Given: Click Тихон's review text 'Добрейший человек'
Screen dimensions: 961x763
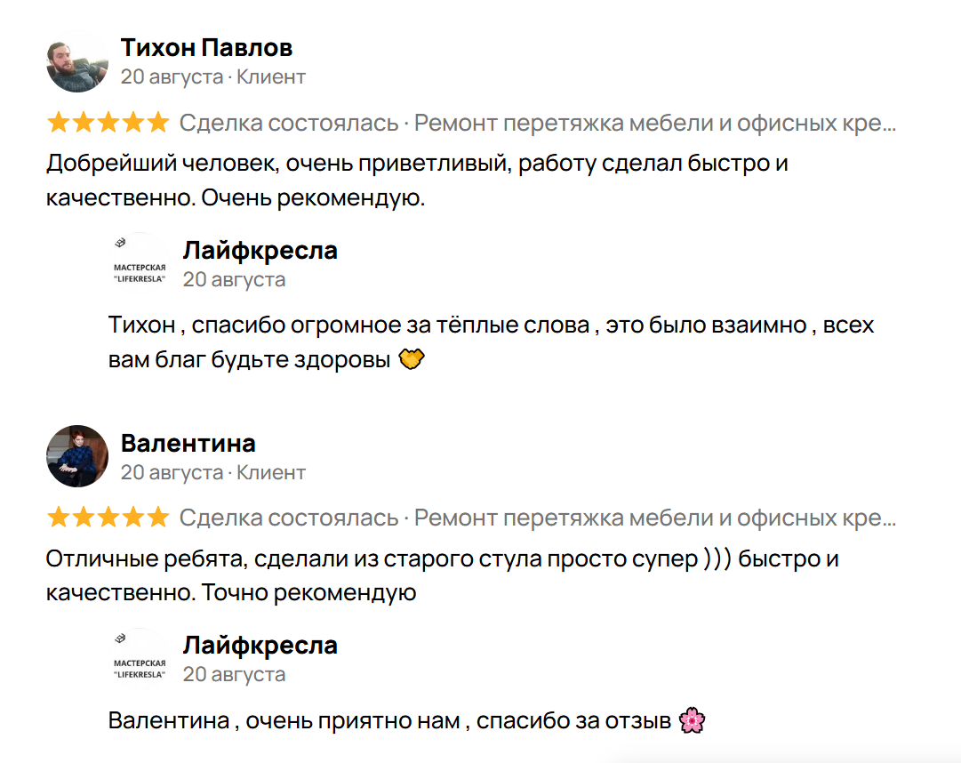Looking at the screenshot, I should (x=416, y=165).
